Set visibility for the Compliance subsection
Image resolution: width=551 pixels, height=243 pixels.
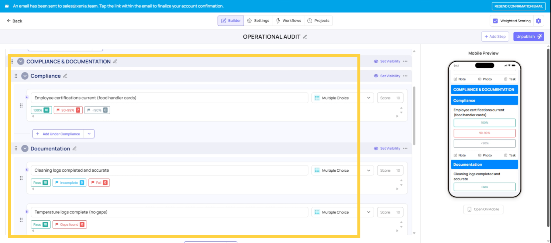pyautogui.click(x=387, y=76)
